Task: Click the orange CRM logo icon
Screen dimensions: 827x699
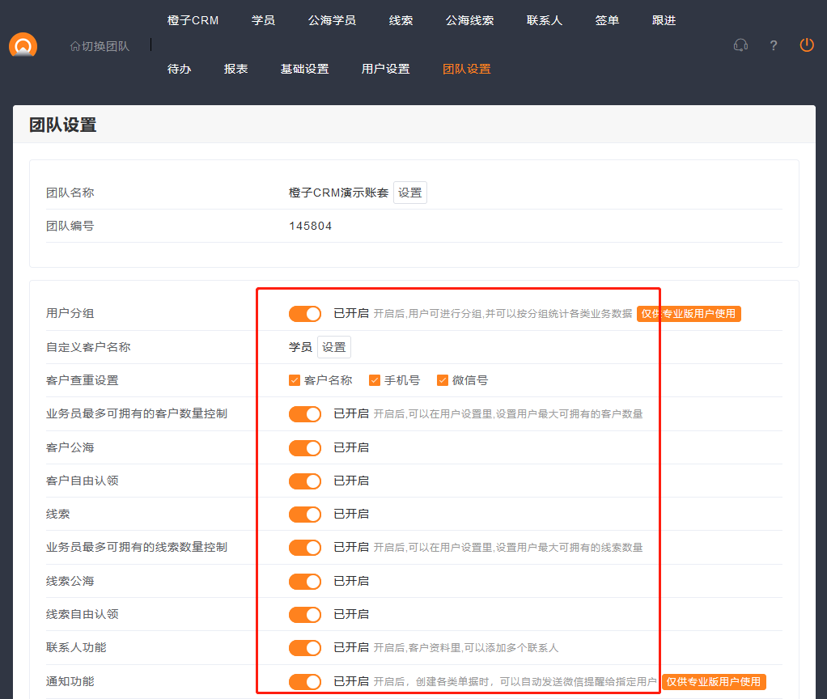Action: click(23, 45)
